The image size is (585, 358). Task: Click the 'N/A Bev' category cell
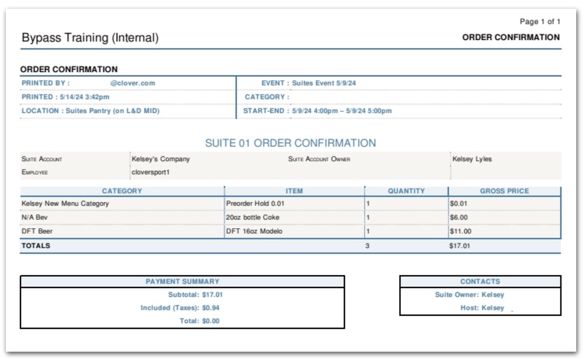(x=122, y=217)
